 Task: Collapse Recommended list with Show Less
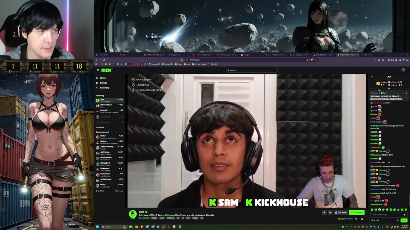pos(119,191)
